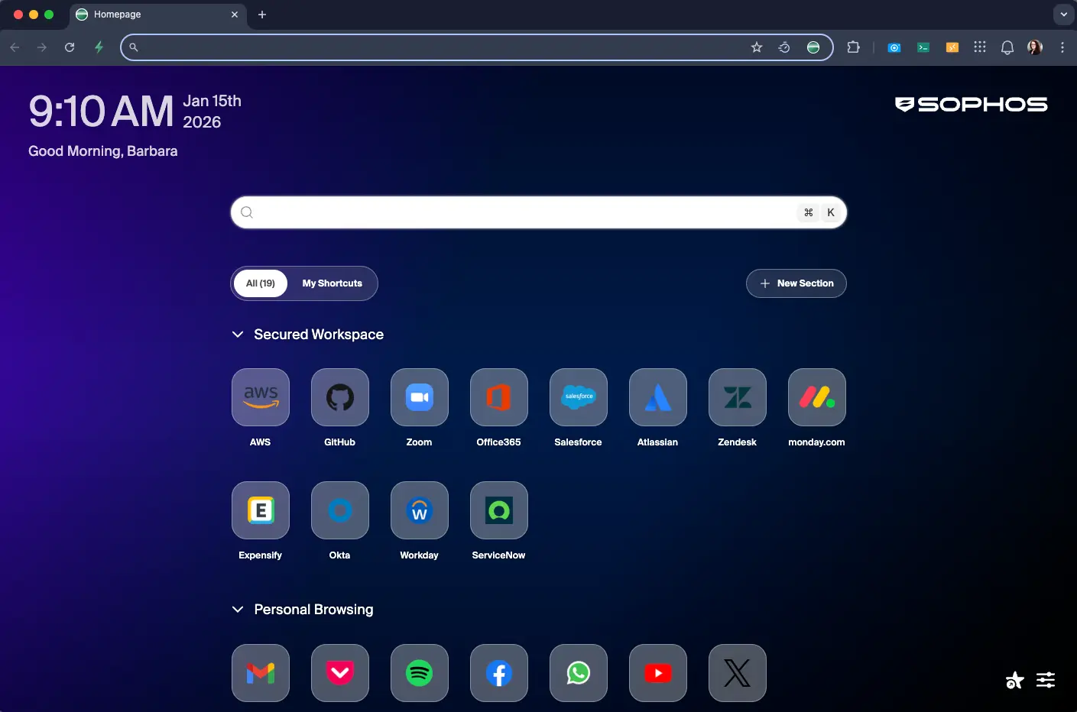Open customization sliders settings icon
Screen dimensions: 1077x712
pyautogui.click(x=1046, y=680)
